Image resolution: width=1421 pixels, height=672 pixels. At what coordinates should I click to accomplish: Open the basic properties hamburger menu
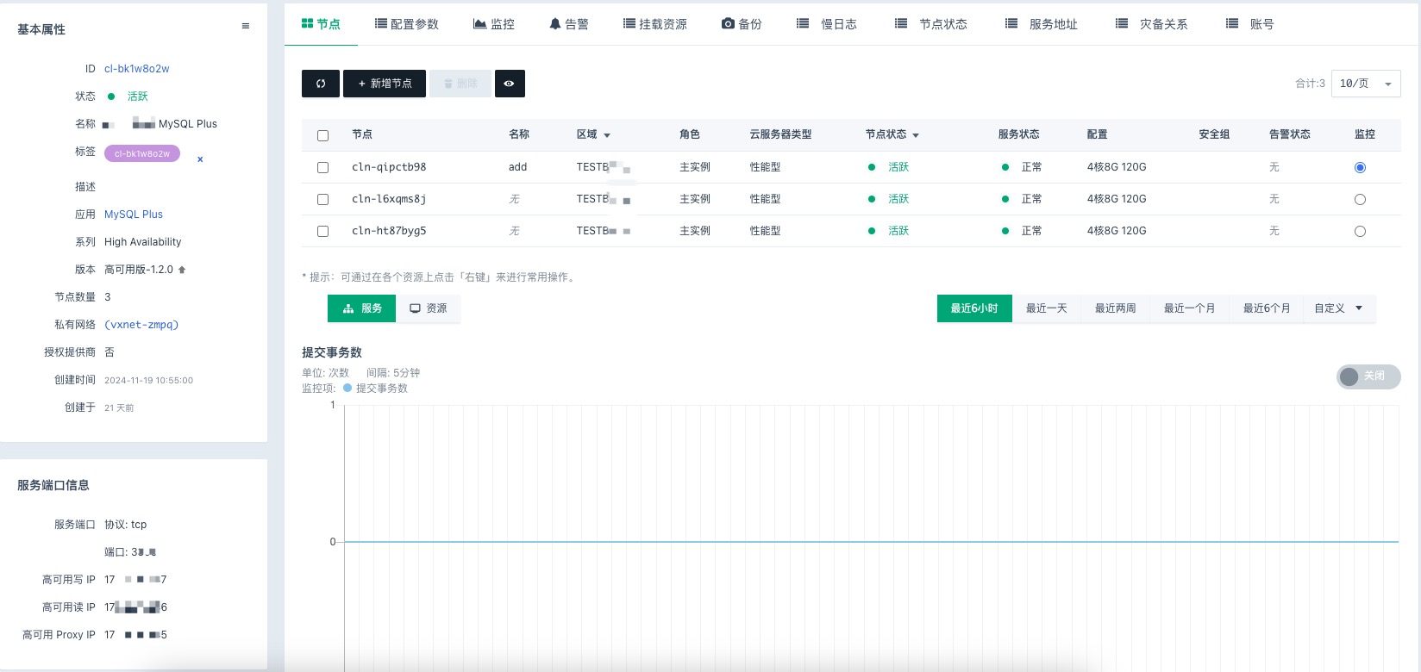click(246, 27)
